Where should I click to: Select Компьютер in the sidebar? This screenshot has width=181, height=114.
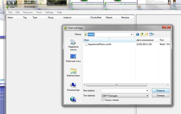tap(73, 87)
